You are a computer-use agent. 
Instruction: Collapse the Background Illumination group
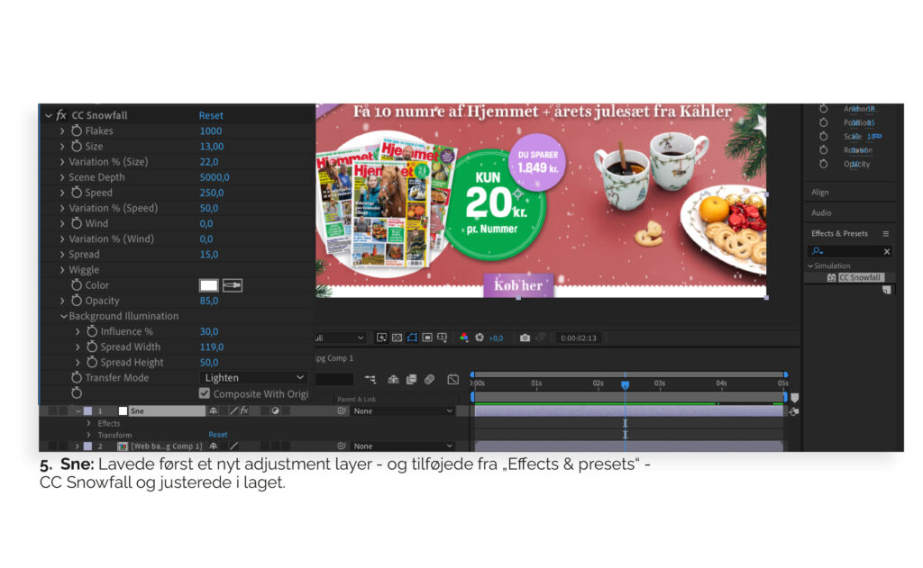pyautogui.click(x=64, y=317)
